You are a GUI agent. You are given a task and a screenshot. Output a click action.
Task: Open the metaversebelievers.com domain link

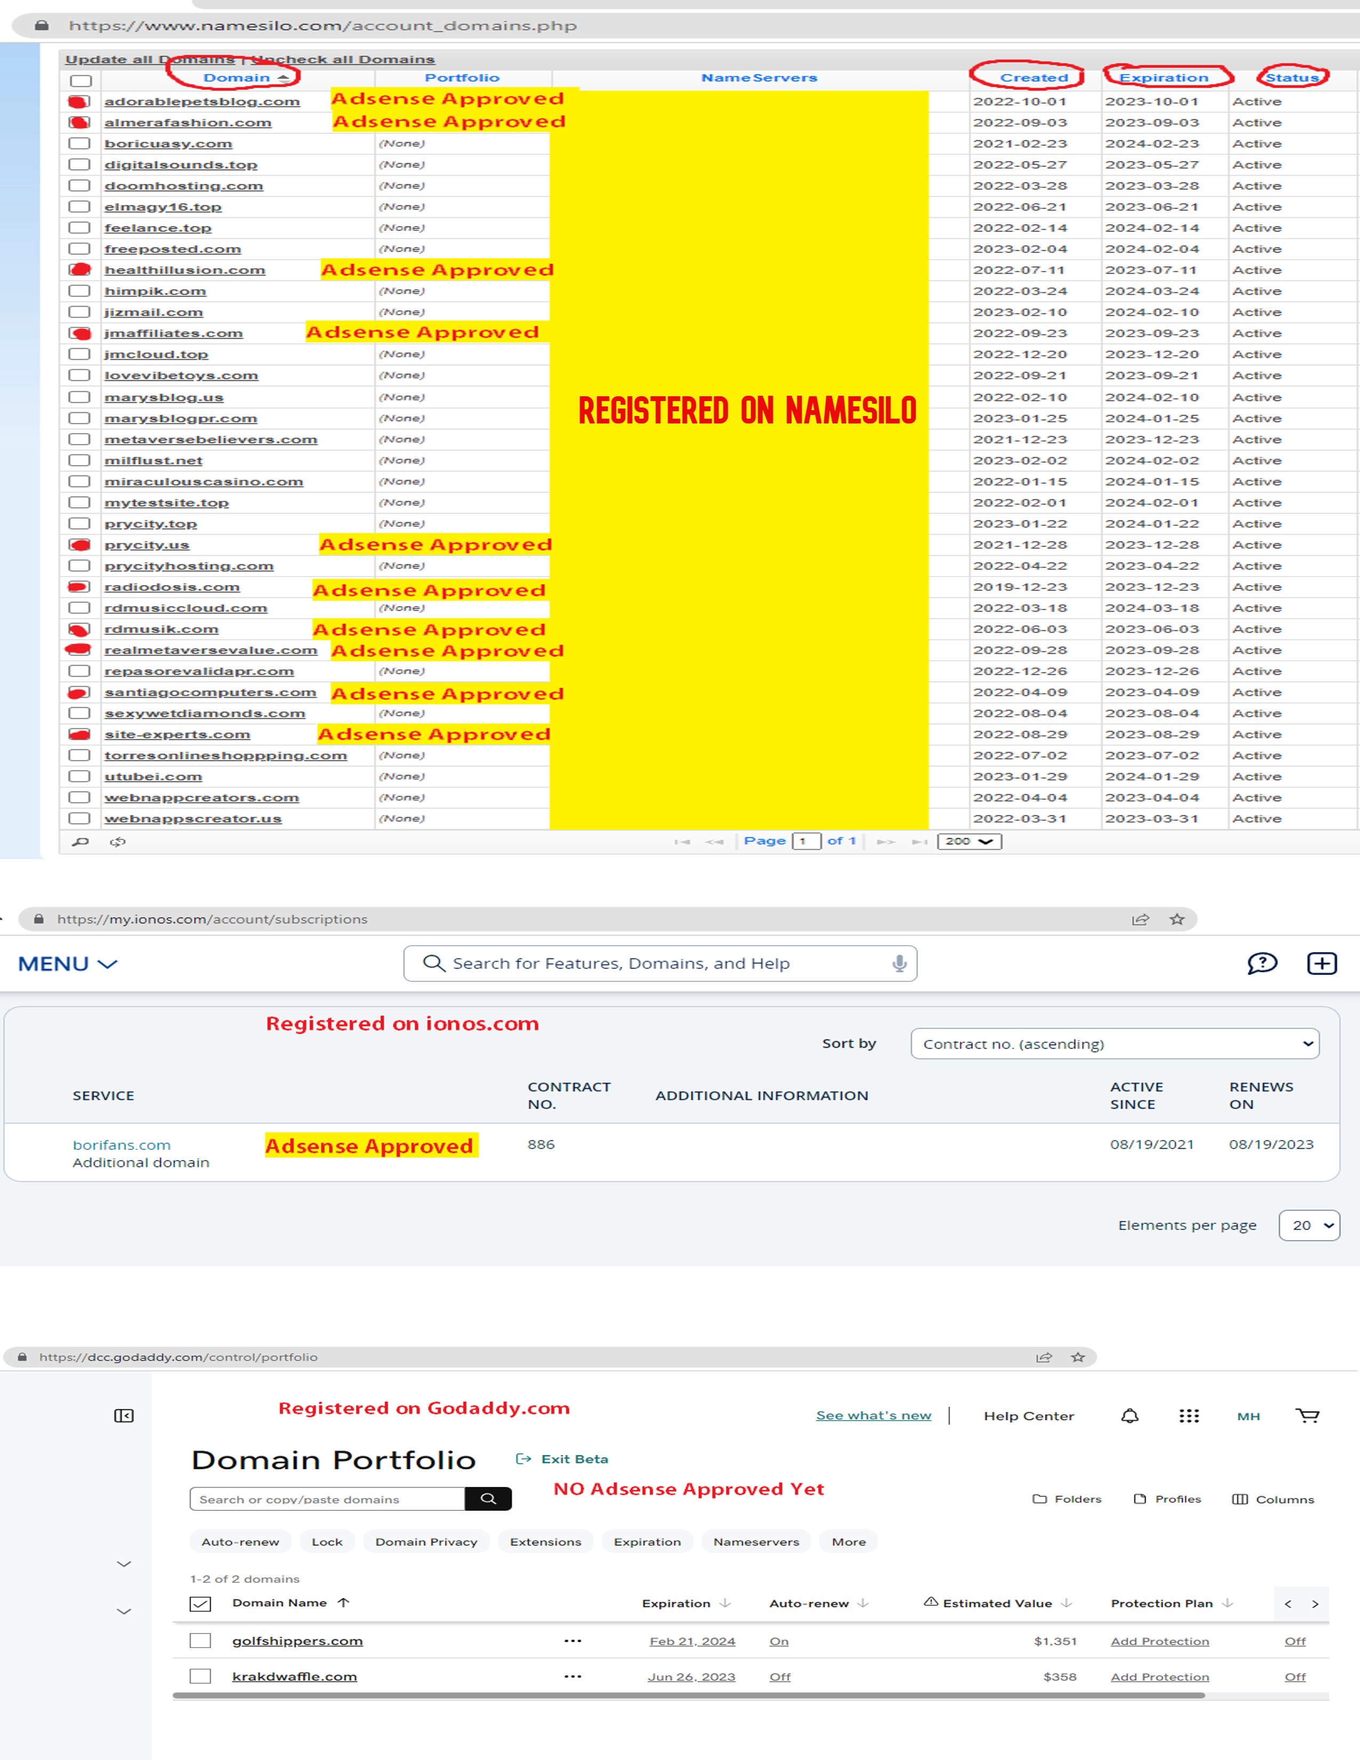click(x=211, y=439)
